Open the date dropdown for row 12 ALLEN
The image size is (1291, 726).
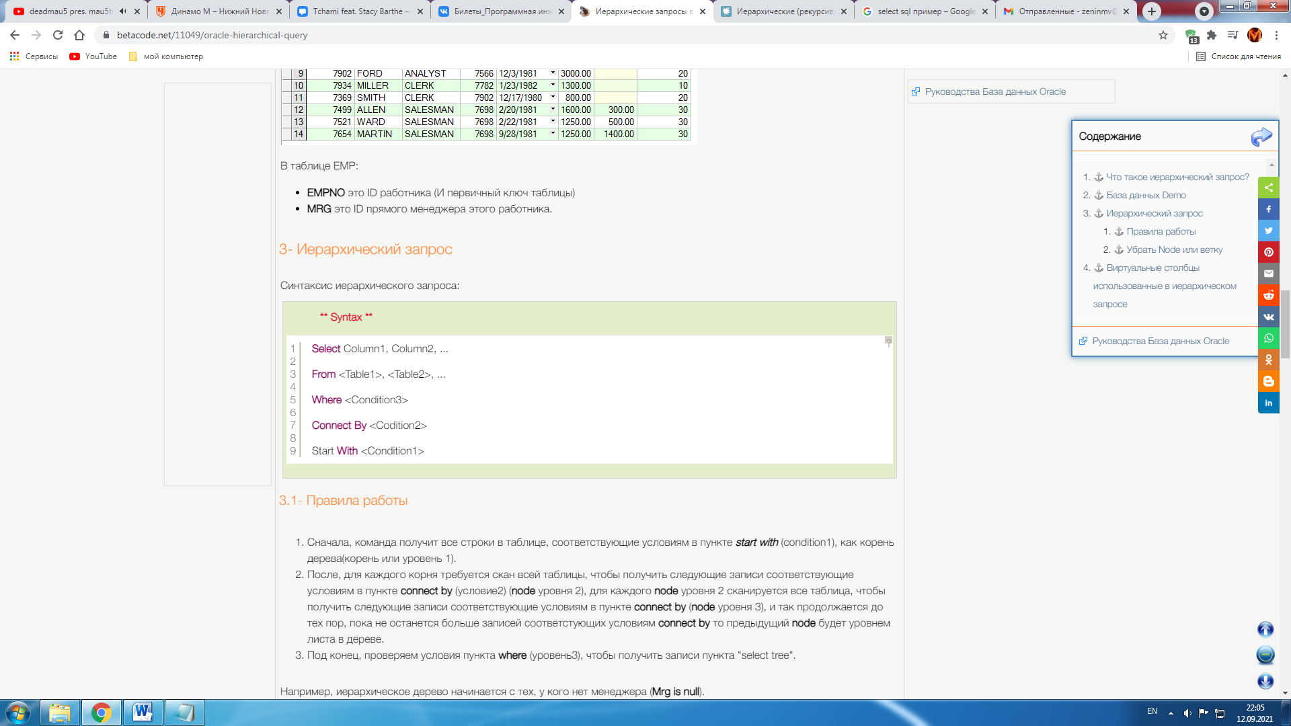click(x=553, y=109)
